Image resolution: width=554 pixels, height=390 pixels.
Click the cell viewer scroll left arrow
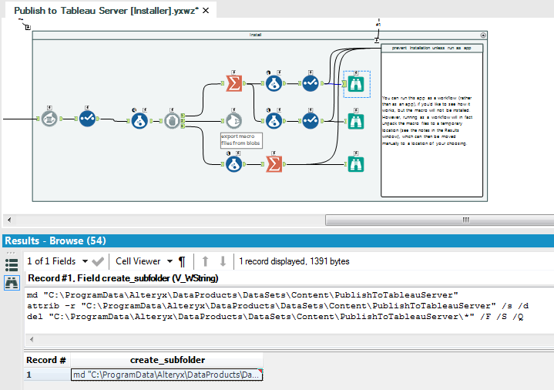point(32,339)
